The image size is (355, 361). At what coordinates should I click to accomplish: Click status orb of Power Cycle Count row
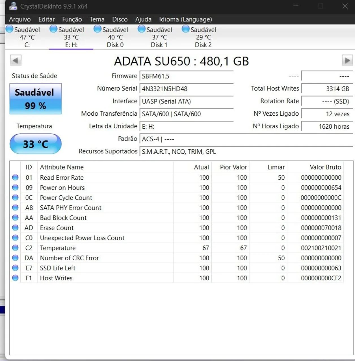pos(15,197)
